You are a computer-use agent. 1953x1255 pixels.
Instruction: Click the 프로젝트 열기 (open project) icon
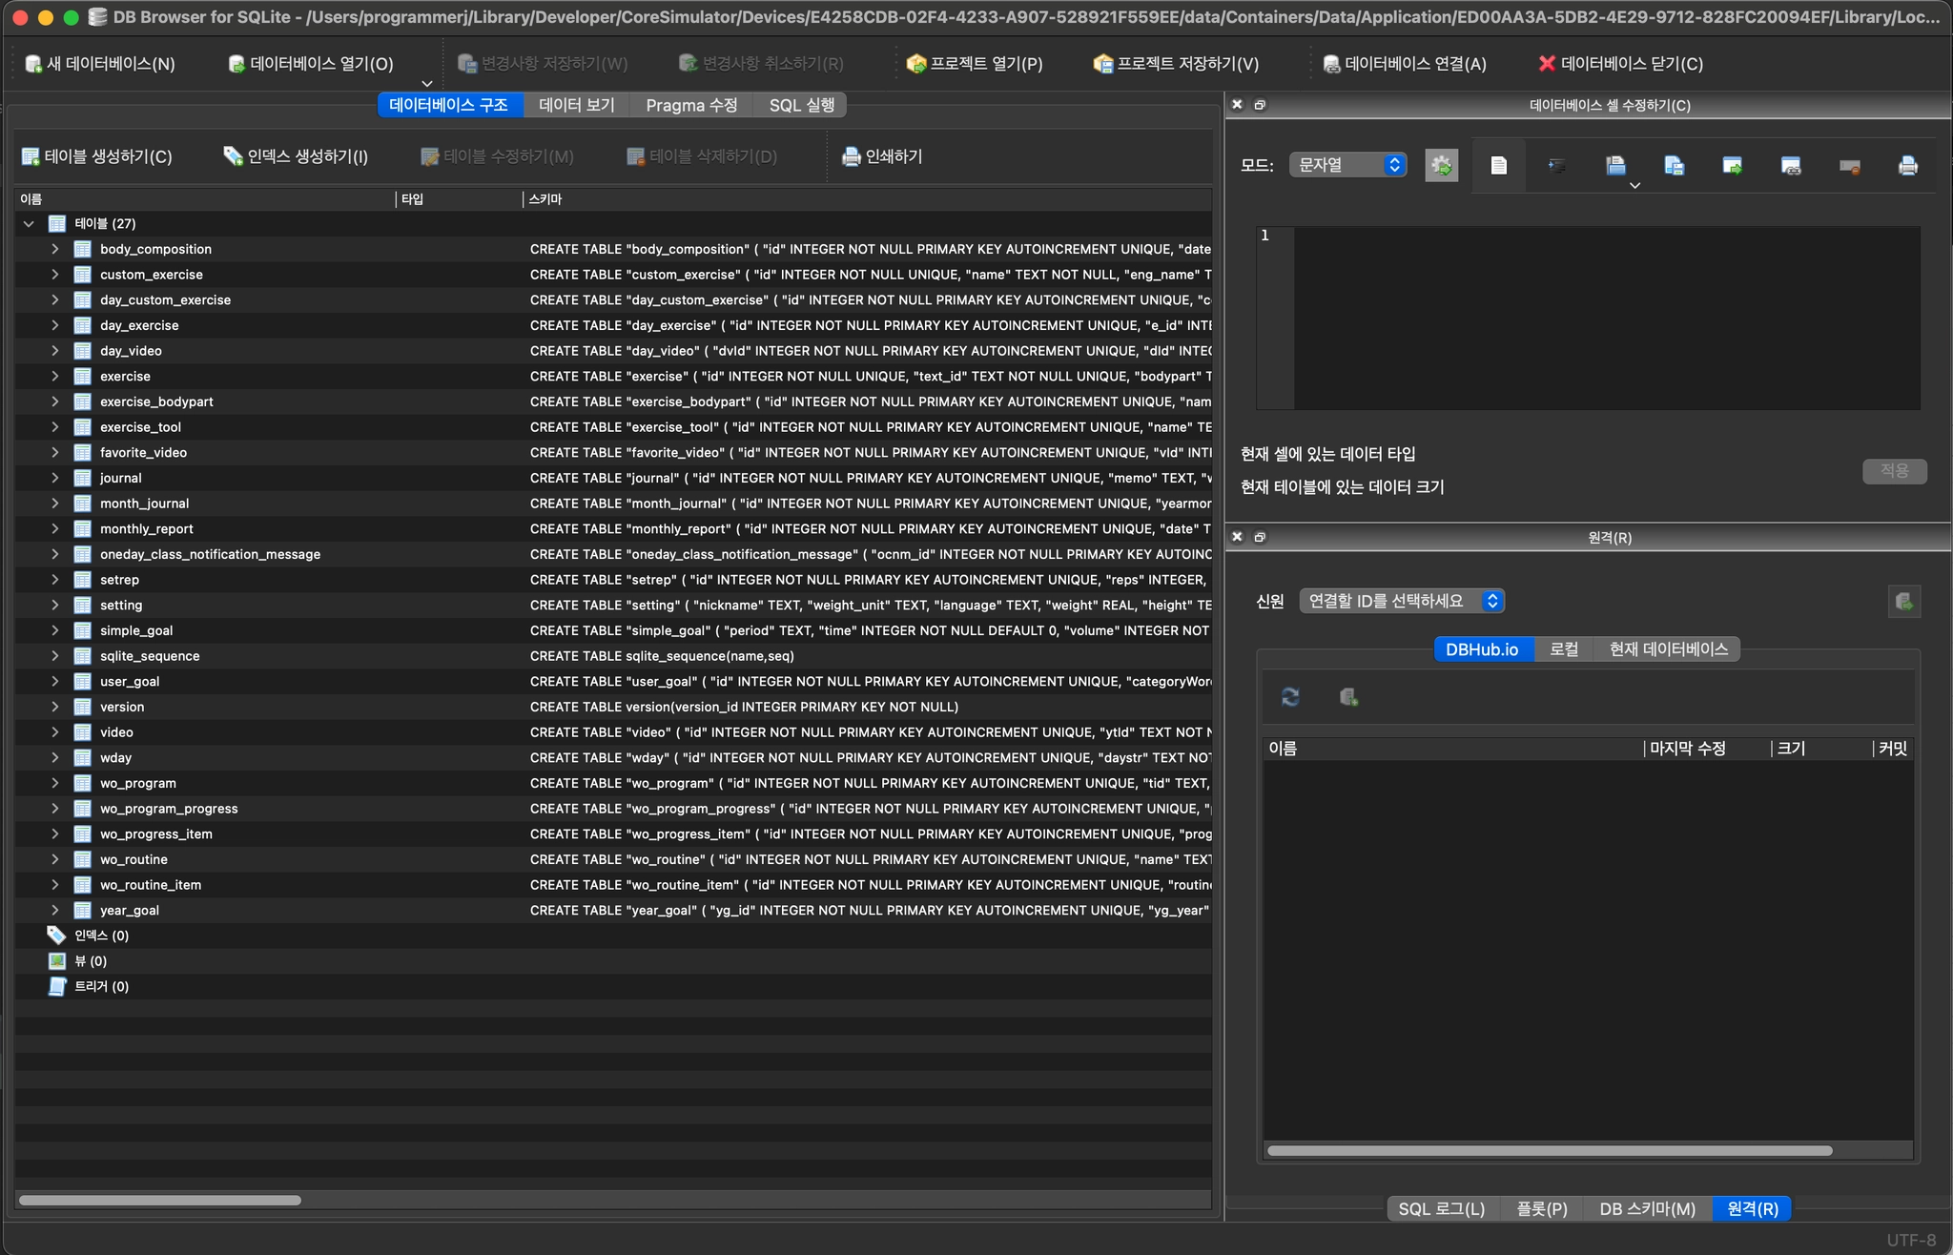click(915, 64)
